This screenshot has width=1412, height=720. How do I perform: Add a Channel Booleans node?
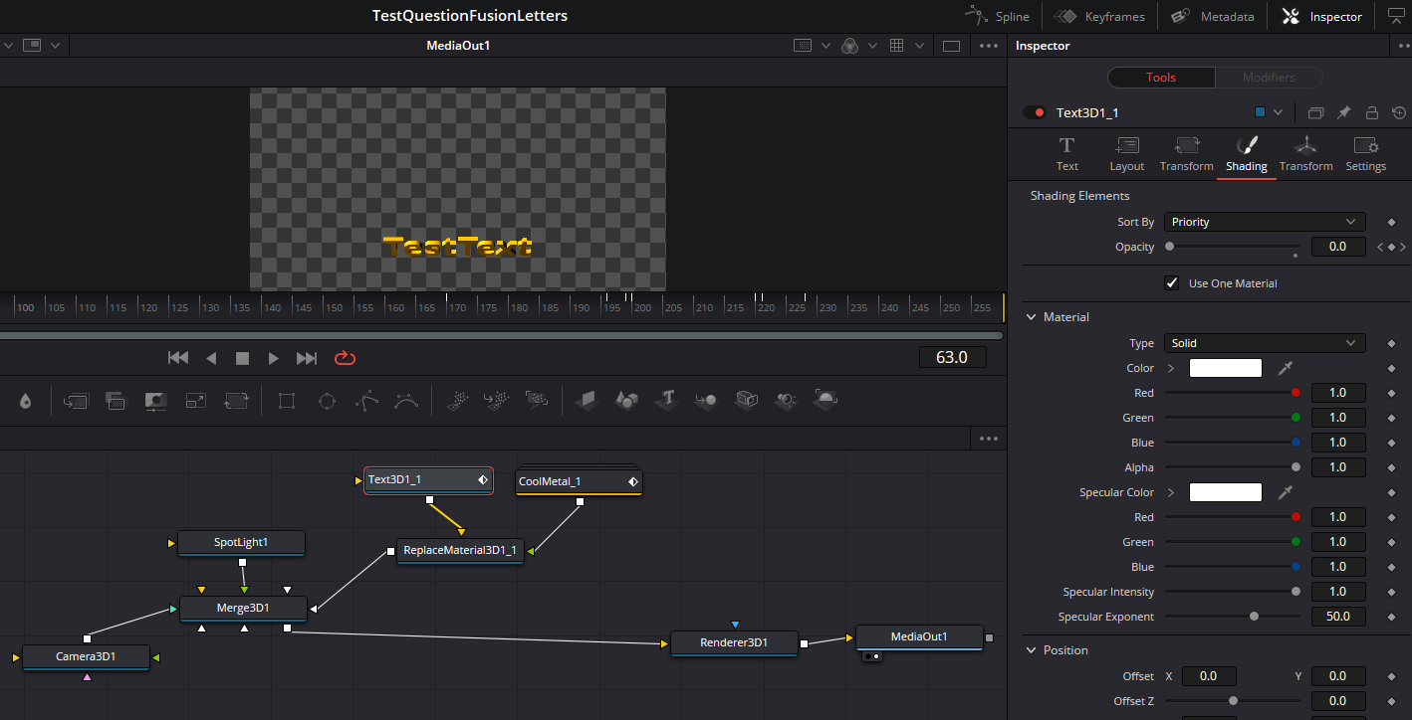point(116,401)
